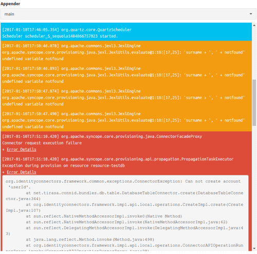This screenshot has width=257, height=254.
Task: Click the PropagationTaskExecutor error entry header
Action: point(118,159)
